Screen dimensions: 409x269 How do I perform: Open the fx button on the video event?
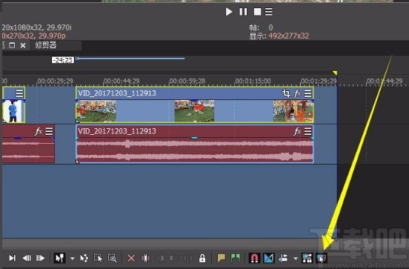297,93
